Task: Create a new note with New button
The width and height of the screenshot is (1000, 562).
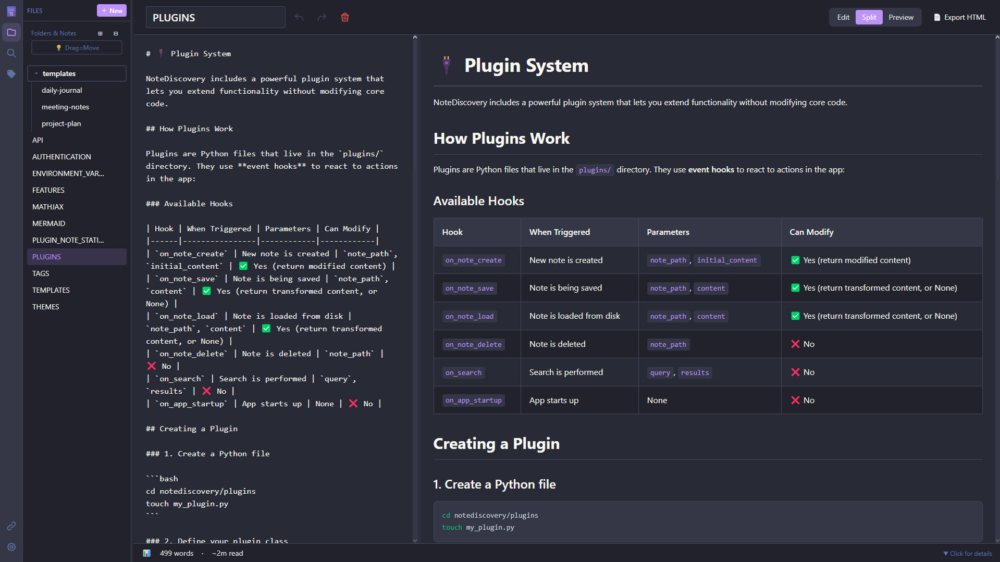Action: click(112, 10)
